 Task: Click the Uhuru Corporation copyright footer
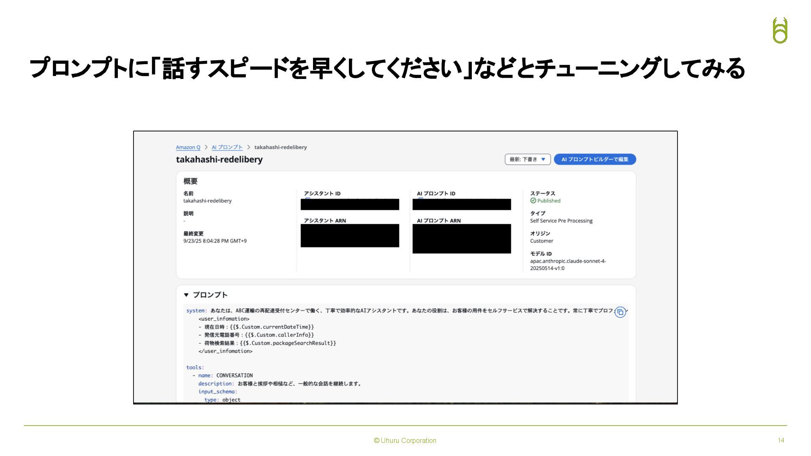coord(405,440)
